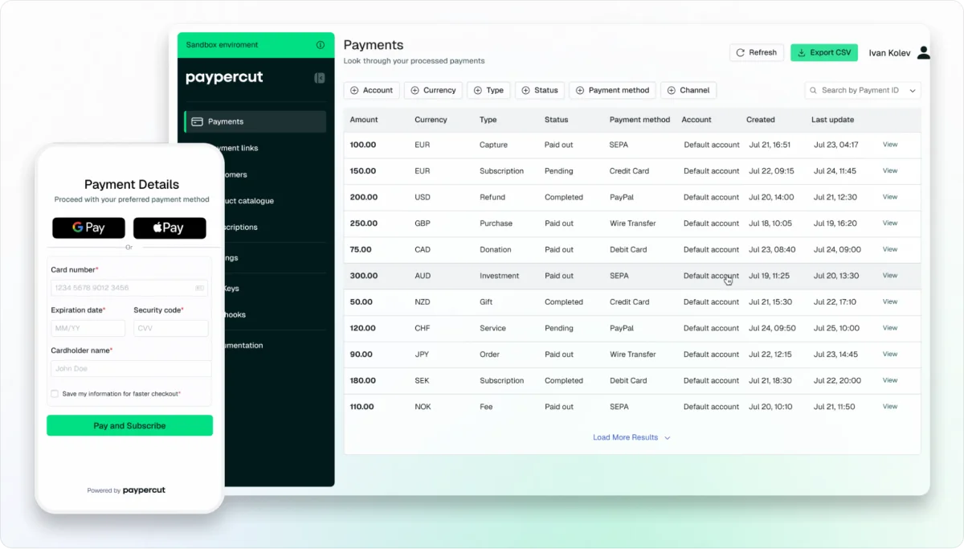View the 180.00 SEK subscription

tap(890, 380)
